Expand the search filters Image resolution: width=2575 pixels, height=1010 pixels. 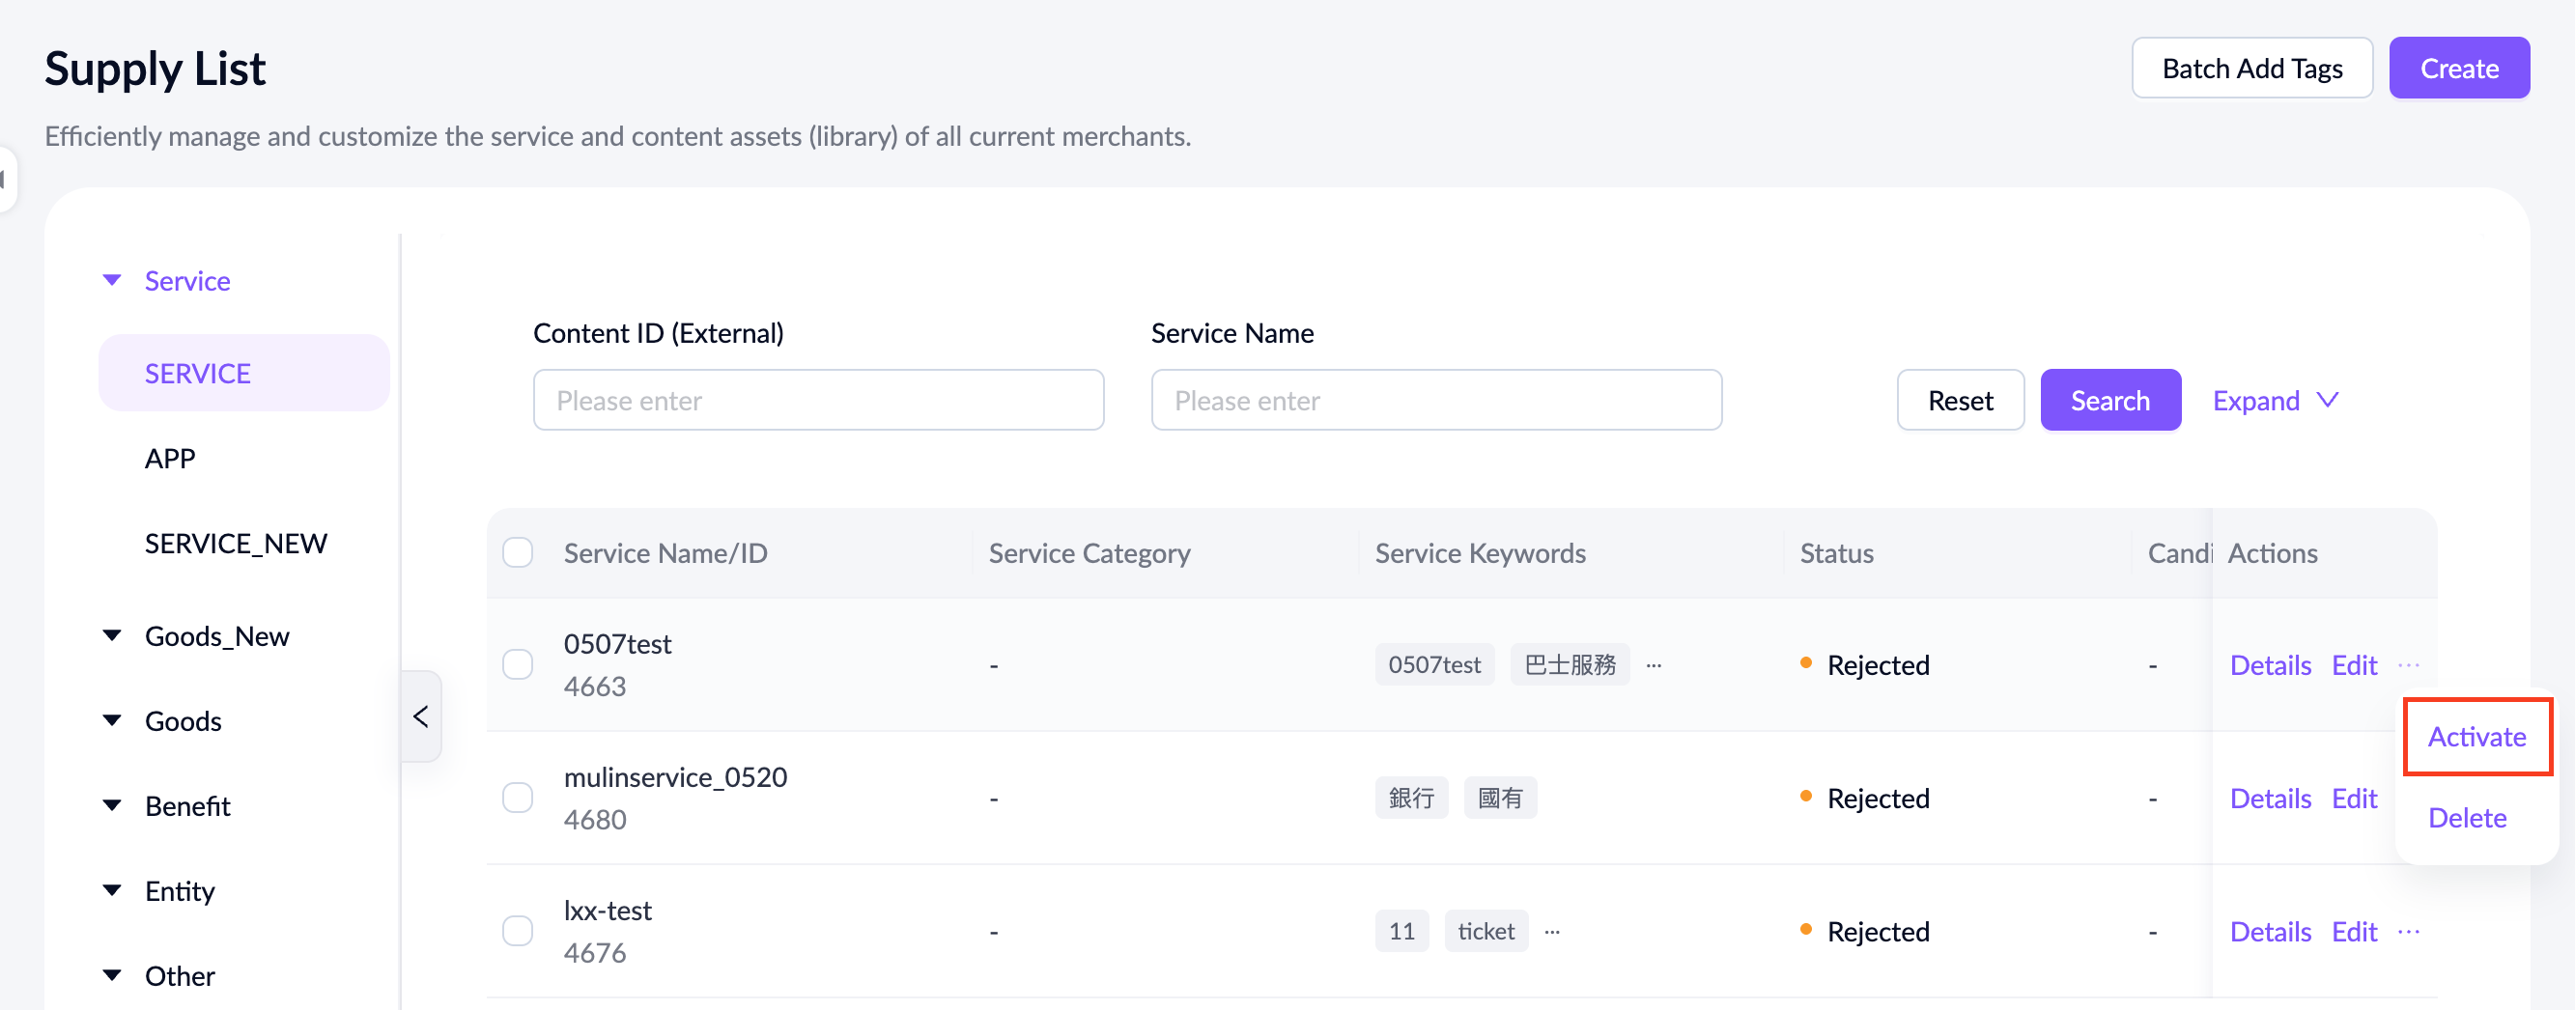(2274, 401)
